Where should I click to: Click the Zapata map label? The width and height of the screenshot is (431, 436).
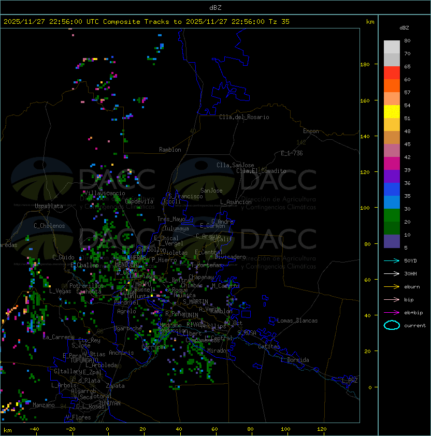point(115,386)
